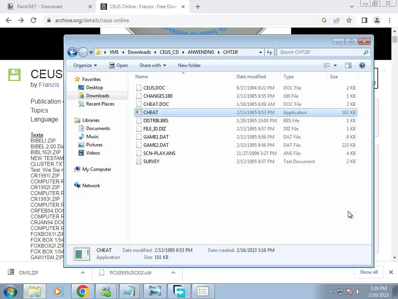Click New folder in Explorer toolbar
This screenshot has height=299, width=398.
189,65
